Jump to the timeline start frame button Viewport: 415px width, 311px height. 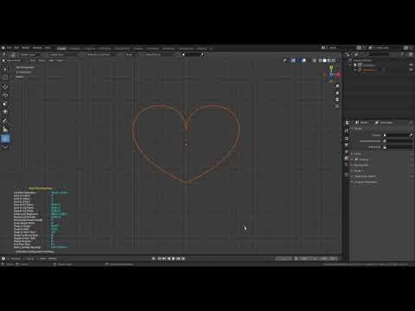tap(159, 258)
